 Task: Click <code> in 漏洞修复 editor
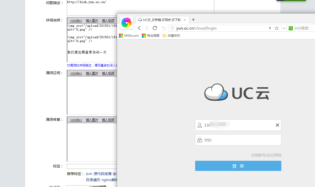(76, 120)
